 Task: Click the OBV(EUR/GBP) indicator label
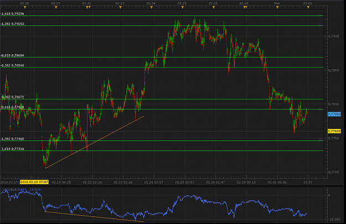click(x=22, y=190)
